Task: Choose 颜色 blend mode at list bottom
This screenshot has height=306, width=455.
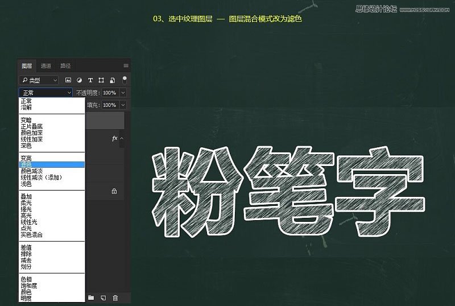Action: 52,292
